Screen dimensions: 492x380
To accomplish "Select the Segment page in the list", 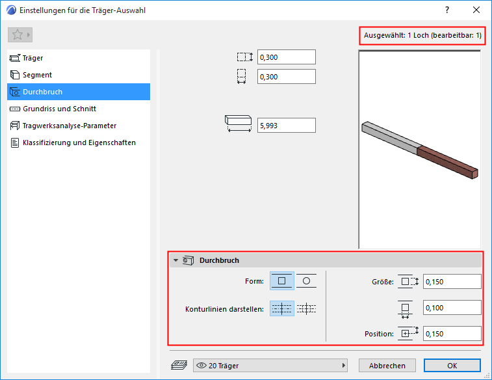I will point(79,75).
